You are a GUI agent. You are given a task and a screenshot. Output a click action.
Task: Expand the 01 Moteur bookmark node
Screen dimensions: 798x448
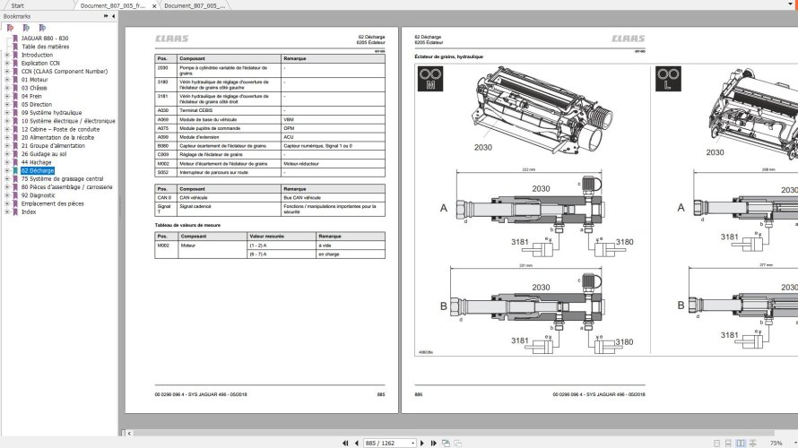[x=7, y=80]
